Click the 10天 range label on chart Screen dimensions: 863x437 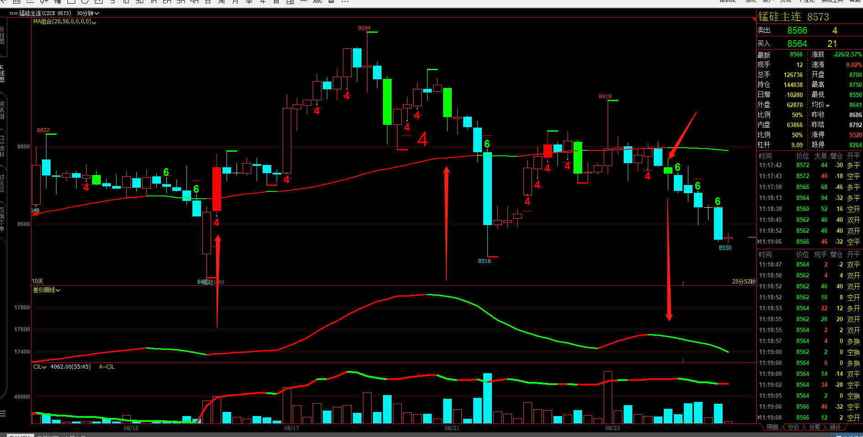pos(37,282)
